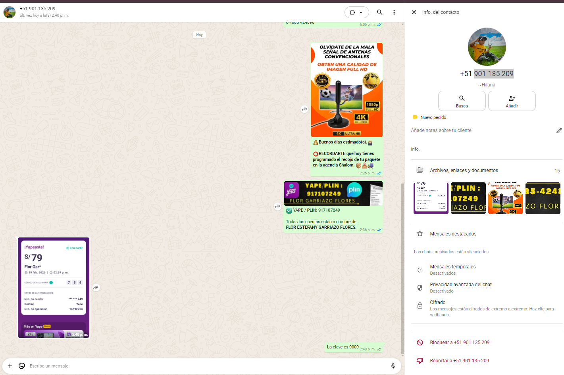
Task: Click Añadir to add the contact
Action: [x=512, y=101]
